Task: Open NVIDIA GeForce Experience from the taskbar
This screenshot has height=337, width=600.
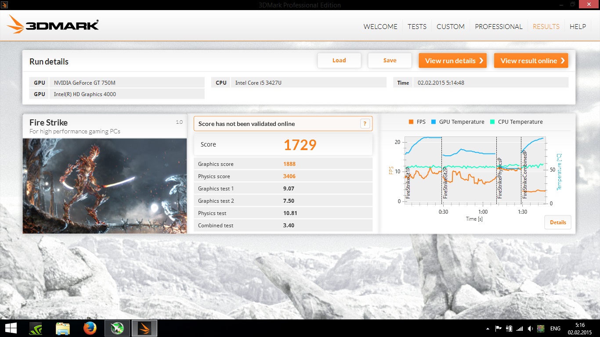Action: pos(36,328)
